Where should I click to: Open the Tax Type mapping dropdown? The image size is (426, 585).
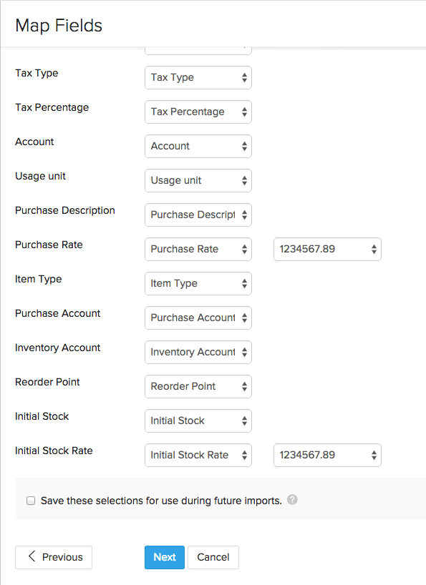click(x=198, y=78)
